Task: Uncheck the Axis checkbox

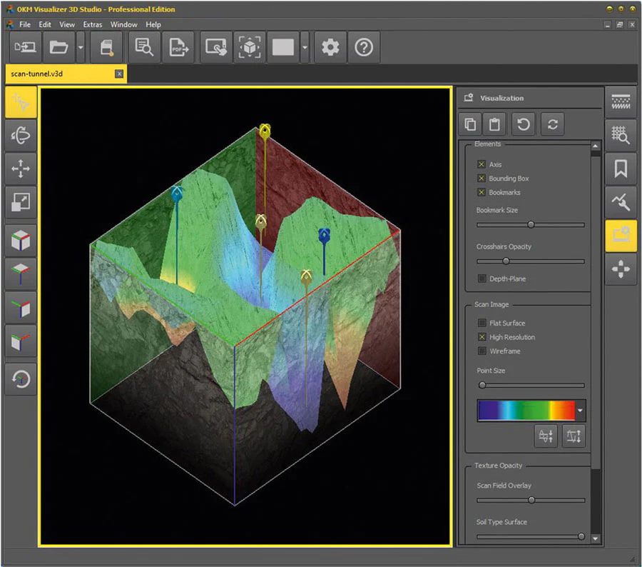Action: (x=481, y=164)
